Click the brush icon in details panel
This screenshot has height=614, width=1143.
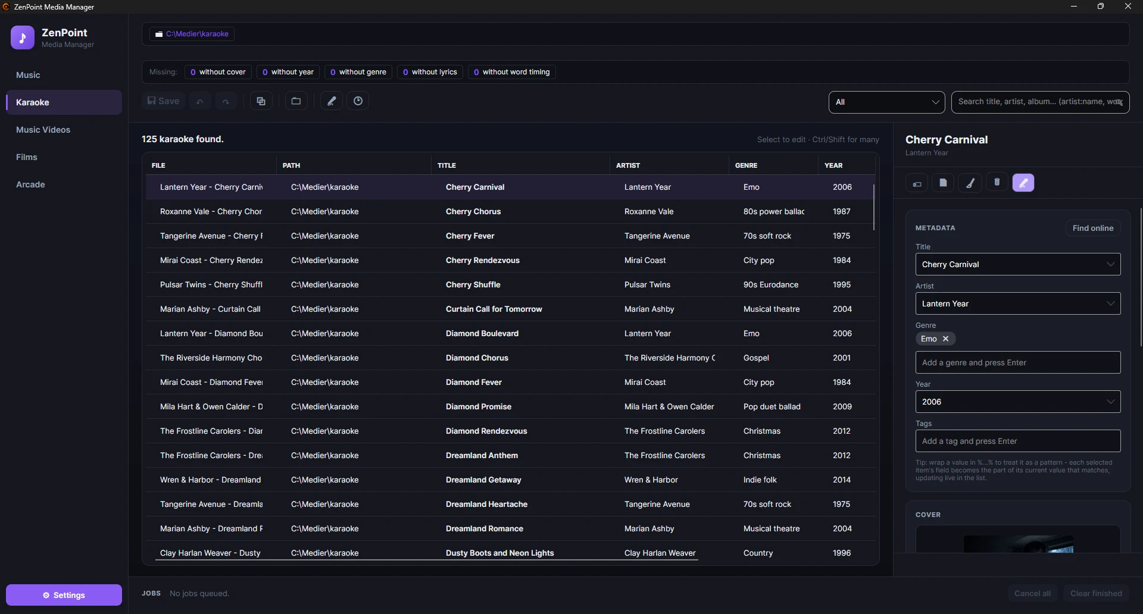click(970, 183)
